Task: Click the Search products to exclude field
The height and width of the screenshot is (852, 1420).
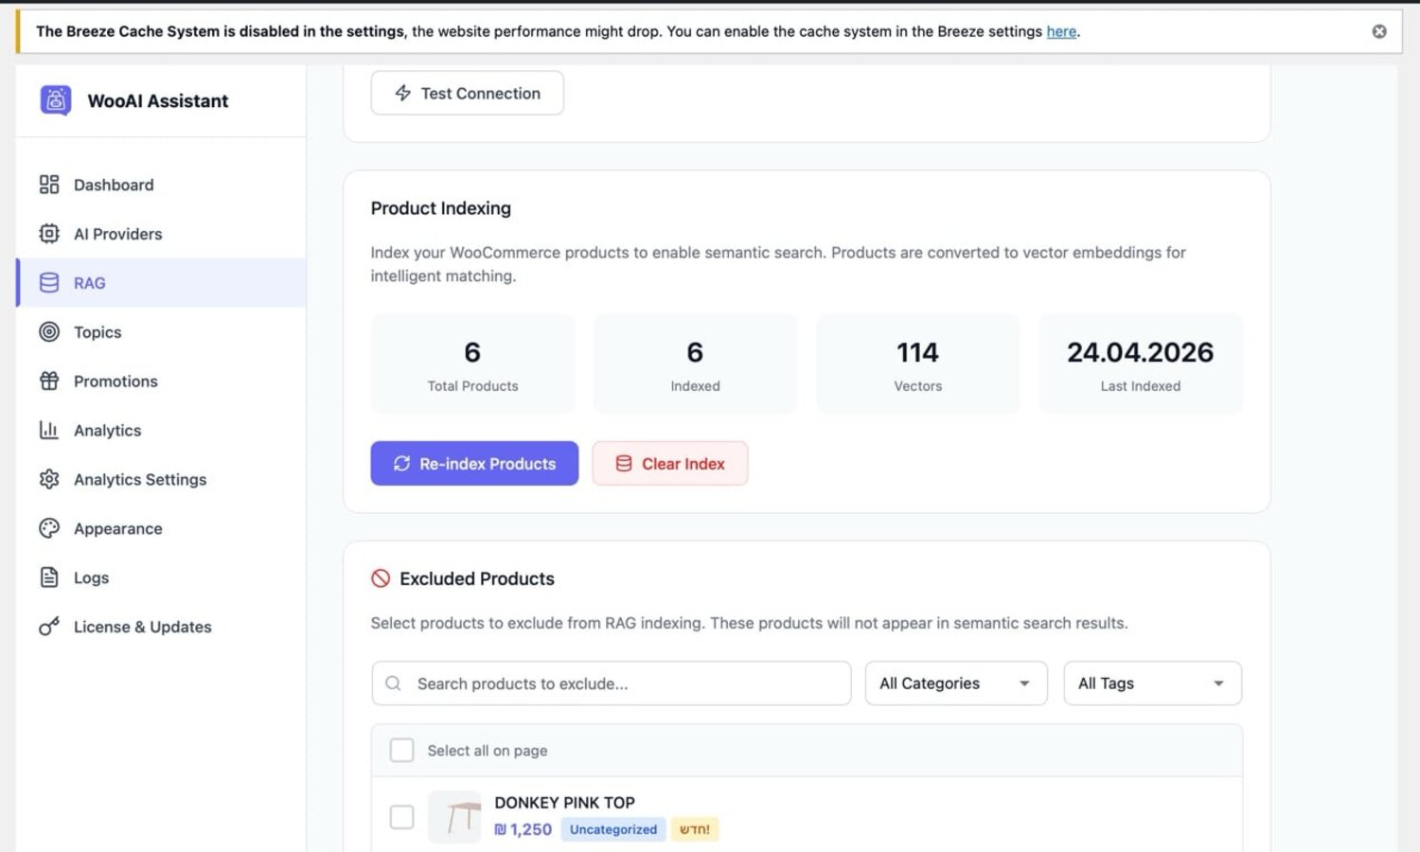Action: 612,683
